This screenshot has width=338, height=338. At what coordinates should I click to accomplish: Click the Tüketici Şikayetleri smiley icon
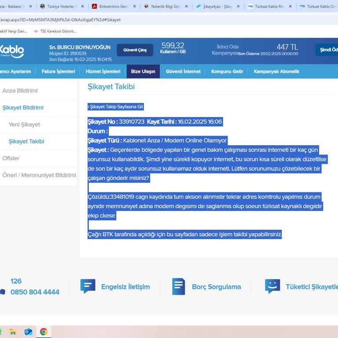(x=272, y=286)
